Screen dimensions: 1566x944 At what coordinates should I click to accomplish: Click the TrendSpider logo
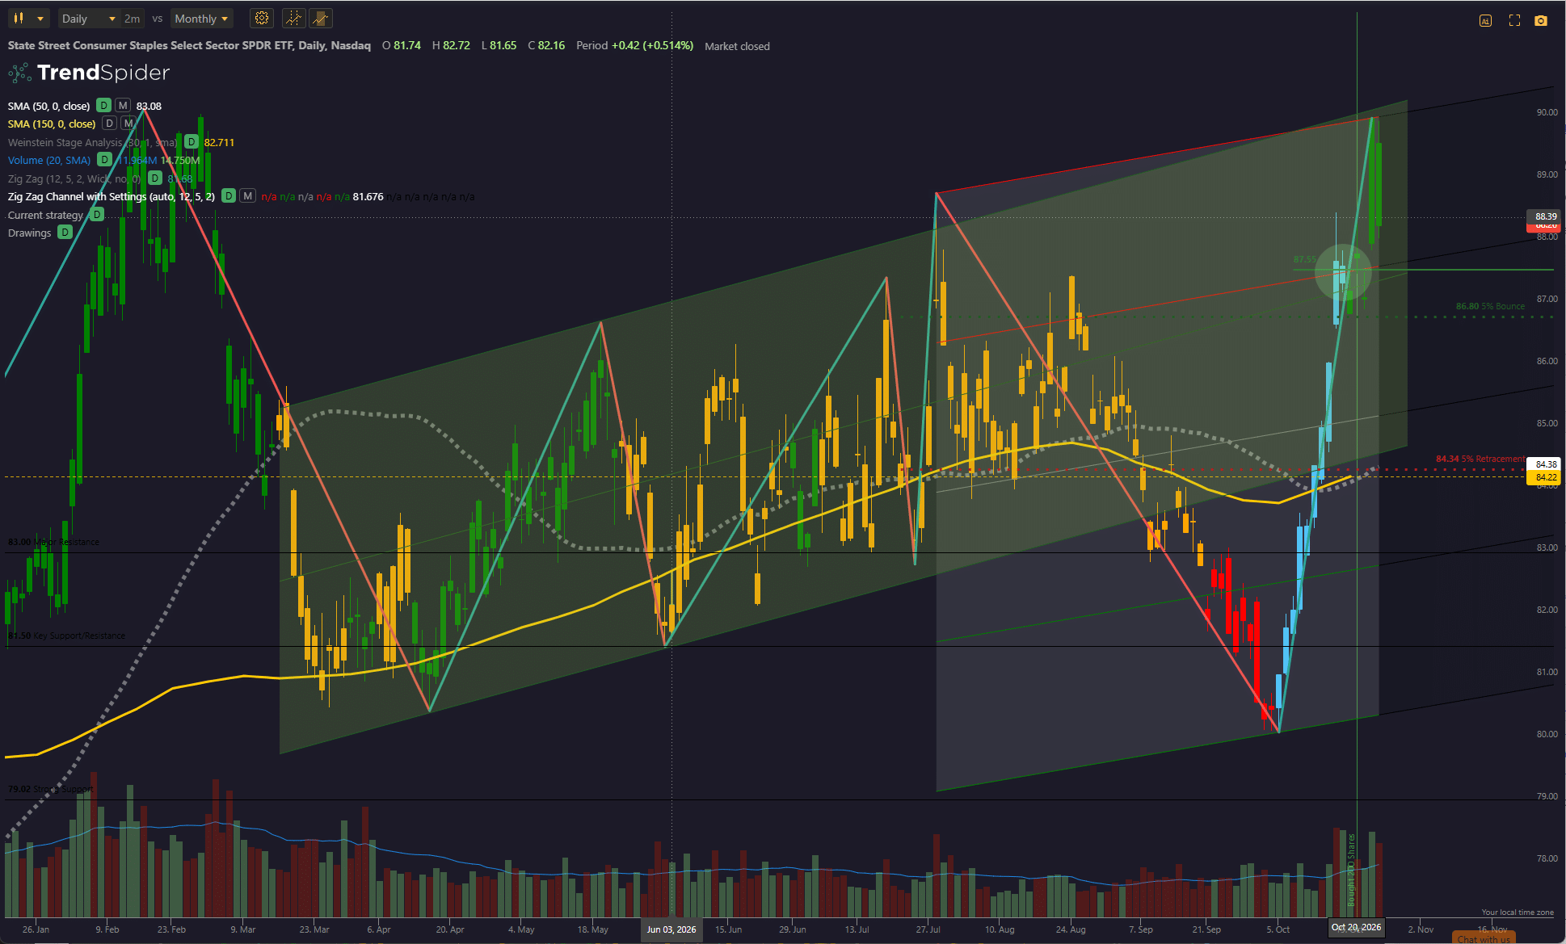[x=89, y=73]
